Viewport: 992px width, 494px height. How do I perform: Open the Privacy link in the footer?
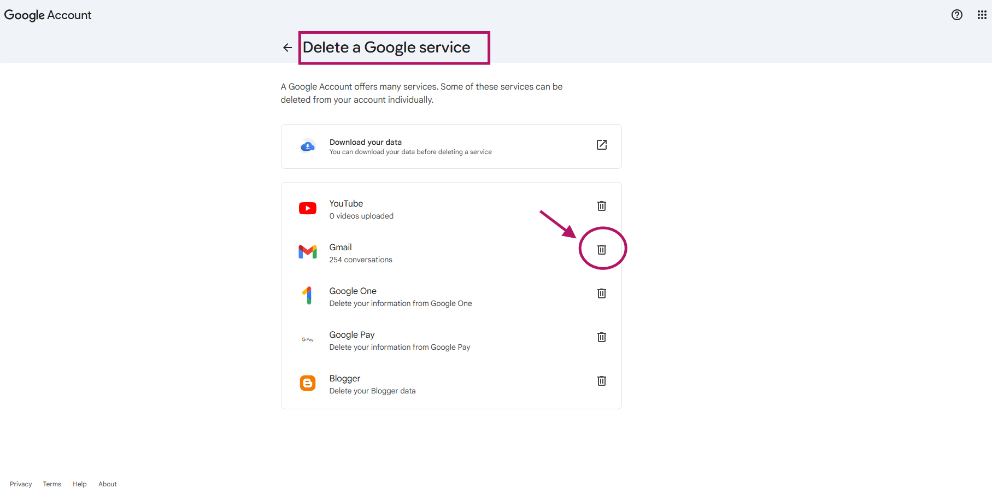(21, 484)
